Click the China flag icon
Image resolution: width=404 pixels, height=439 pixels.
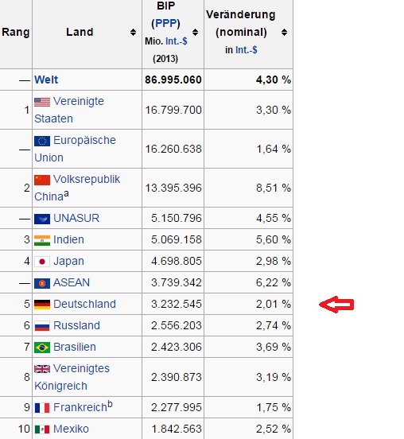42,180
